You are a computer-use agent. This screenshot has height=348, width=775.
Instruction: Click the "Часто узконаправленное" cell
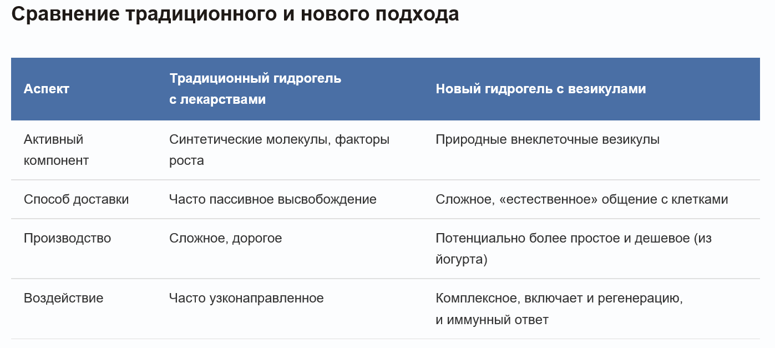click(246, 298)
